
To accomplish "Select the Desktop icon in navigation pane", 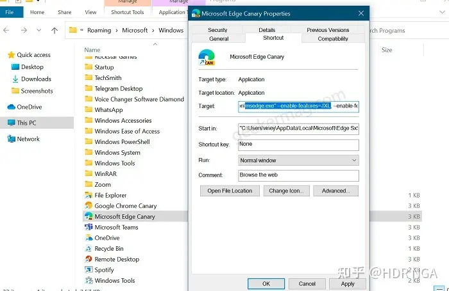I will click(15, 67).
